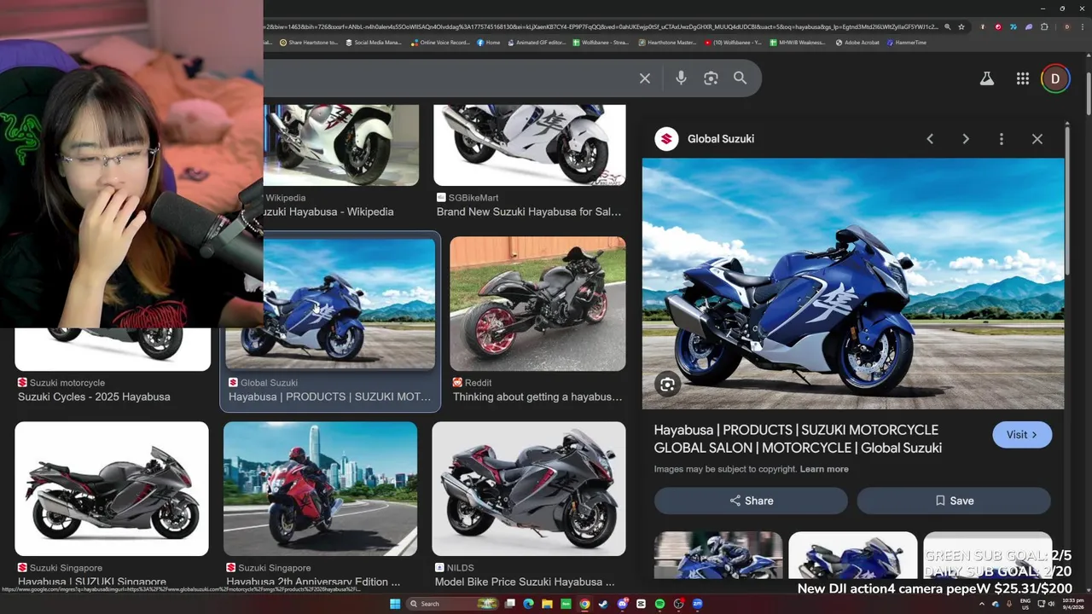Open related blue Hayabusa thumbnail below Share
The height and width of the screenshot is (614, 1092).
click(x=853, y=556)
